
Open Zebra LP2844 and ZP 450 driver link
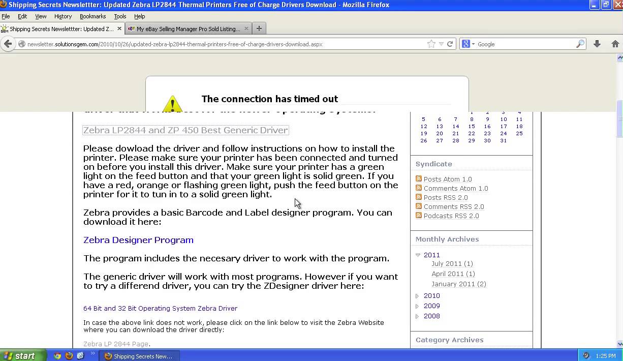pyautogui.click(x=185, y=130)
